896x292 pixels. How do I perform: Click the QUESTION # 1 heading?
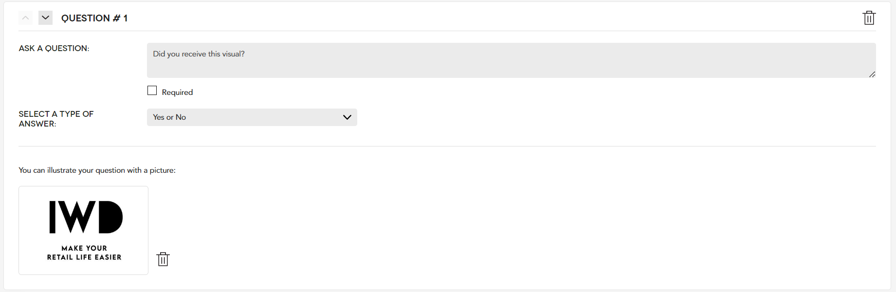94,18
